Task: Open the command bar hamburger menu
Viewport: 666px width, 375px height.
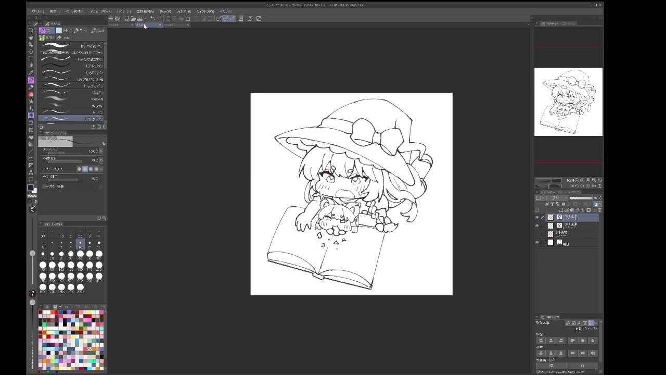Action: [x=111, y=18]
